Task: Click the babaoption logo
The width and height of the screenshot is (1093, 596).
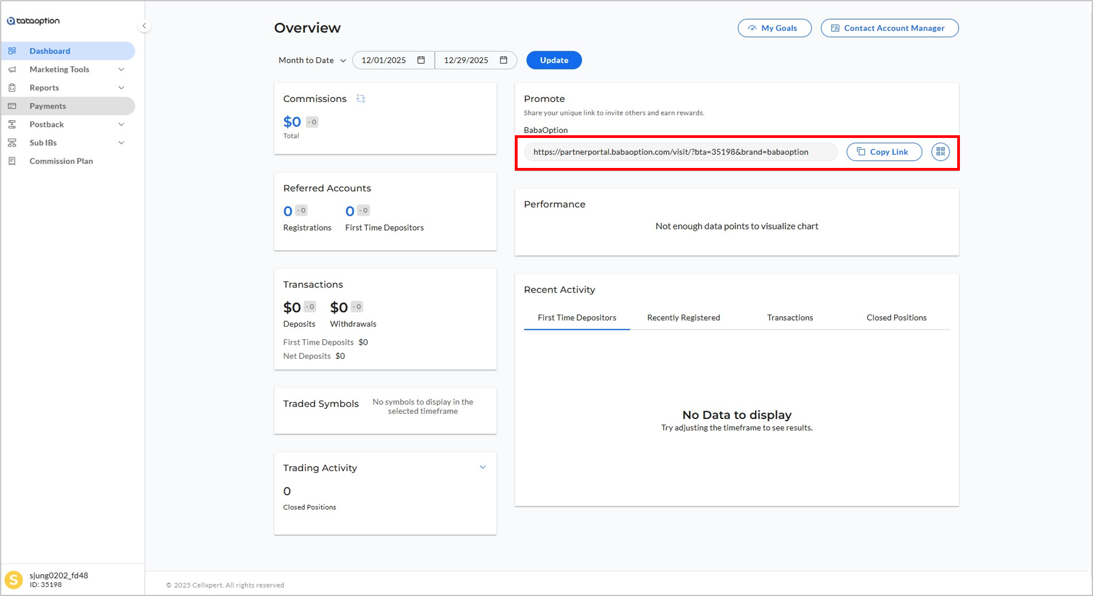Action: [33, 21]
